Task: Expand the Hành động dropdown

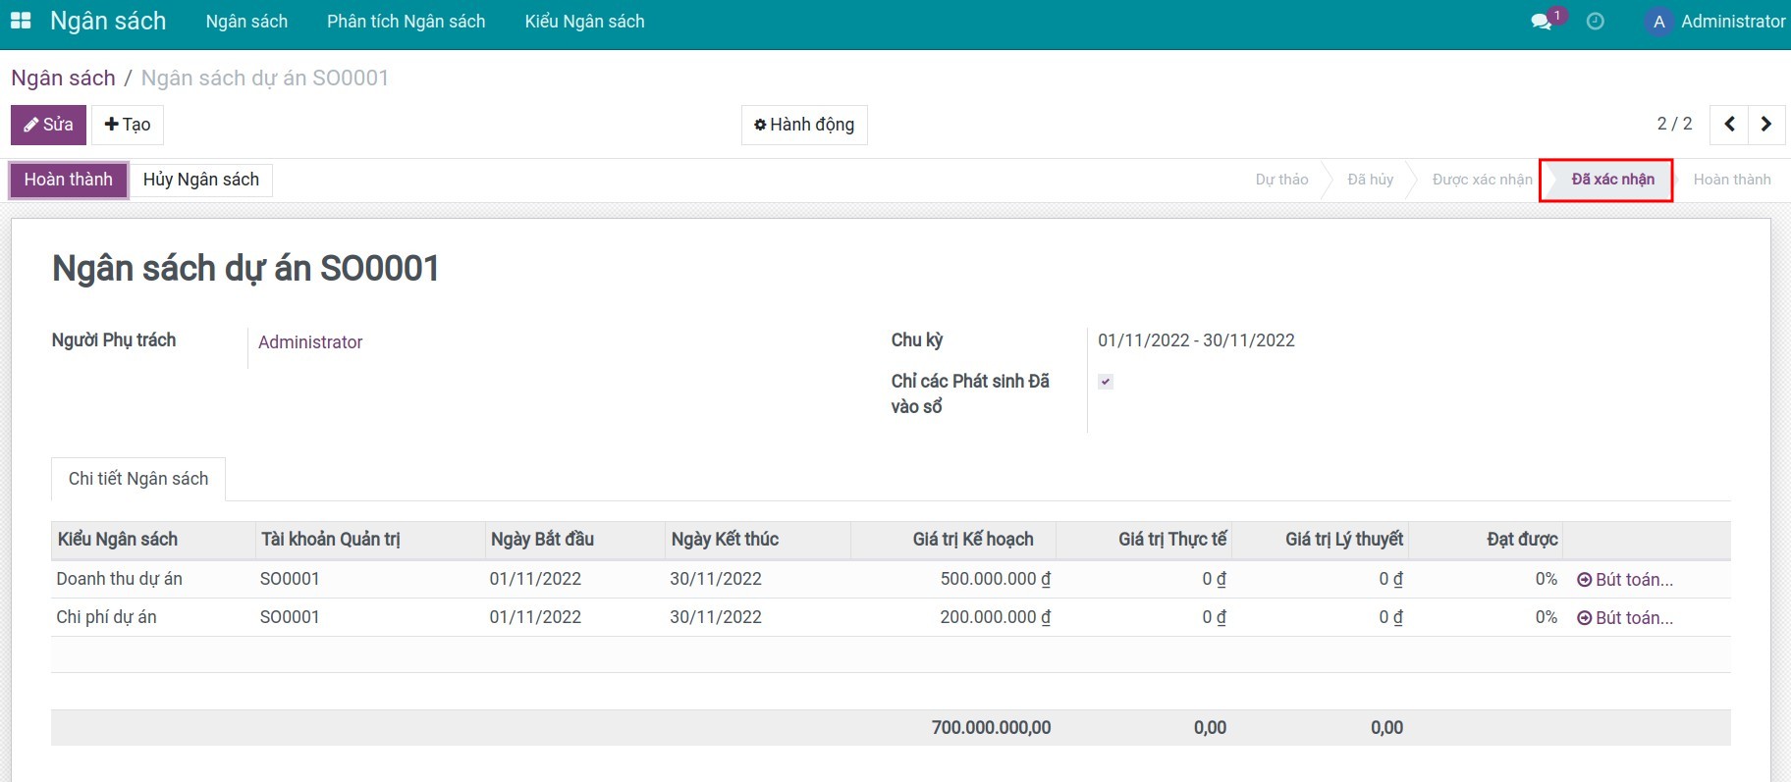Action: (x=804, y=125)
